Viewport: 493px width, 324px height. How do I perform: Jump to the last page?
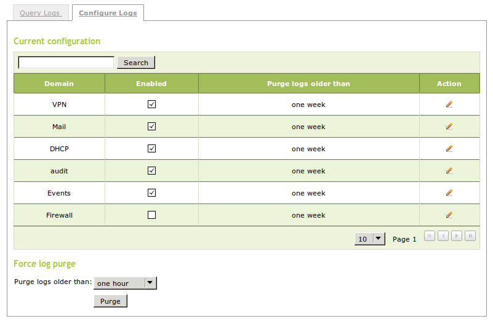[470, 236]
